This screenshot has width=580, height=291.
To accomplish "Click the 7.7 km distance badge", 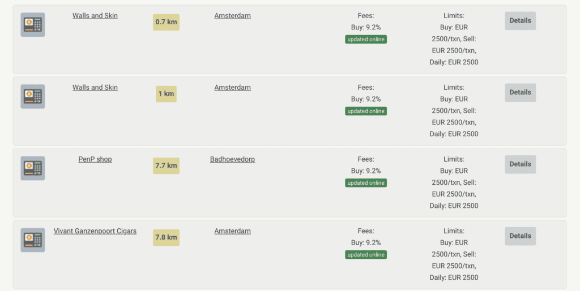I will click(166, 166).
